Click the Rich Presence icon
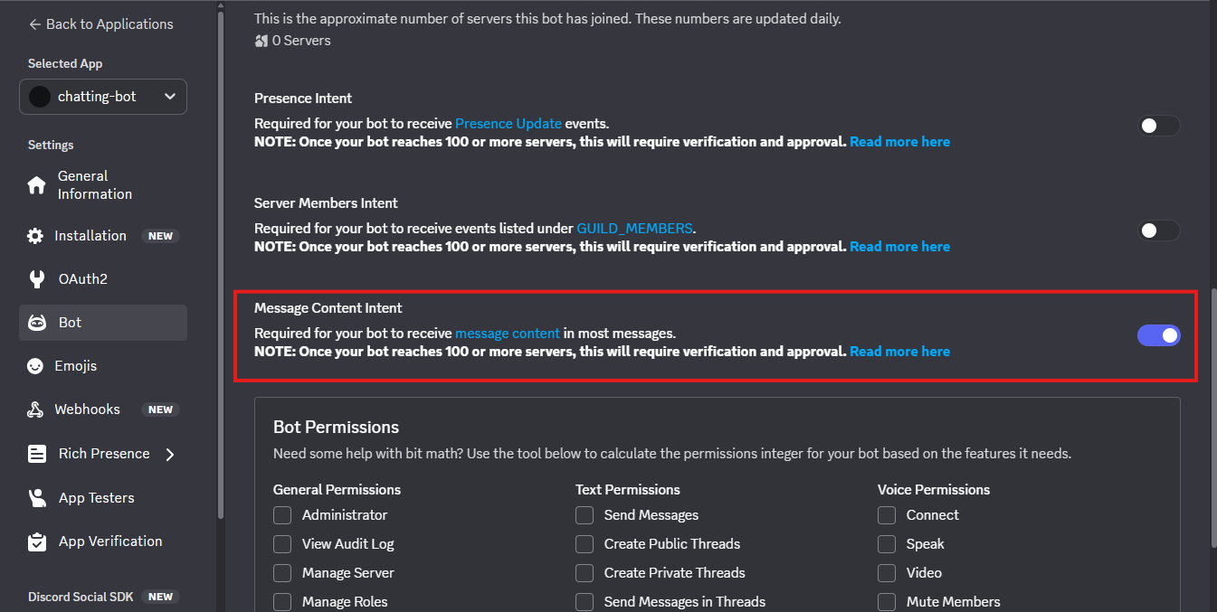 (x=37, y=454)
